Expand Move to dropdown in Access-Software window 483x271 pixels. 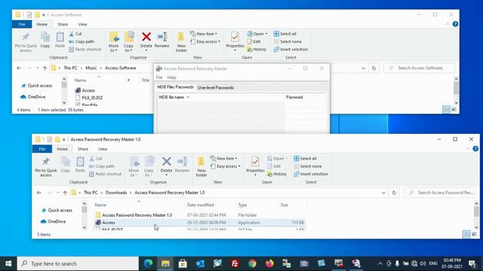click(x=114, y=48)
